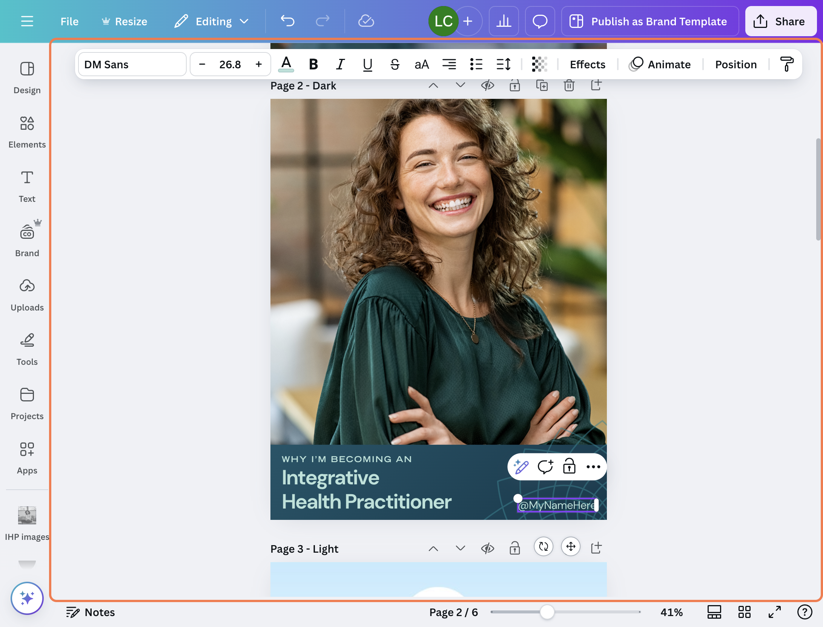Toggle underline formatting
Image resolution: width=823 pixels, height=627 pixels.
click(x=368, y=65)
